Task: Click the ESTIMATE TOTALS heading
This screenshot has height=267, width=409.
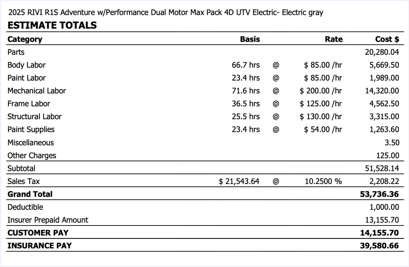Action: pos(52,25)
